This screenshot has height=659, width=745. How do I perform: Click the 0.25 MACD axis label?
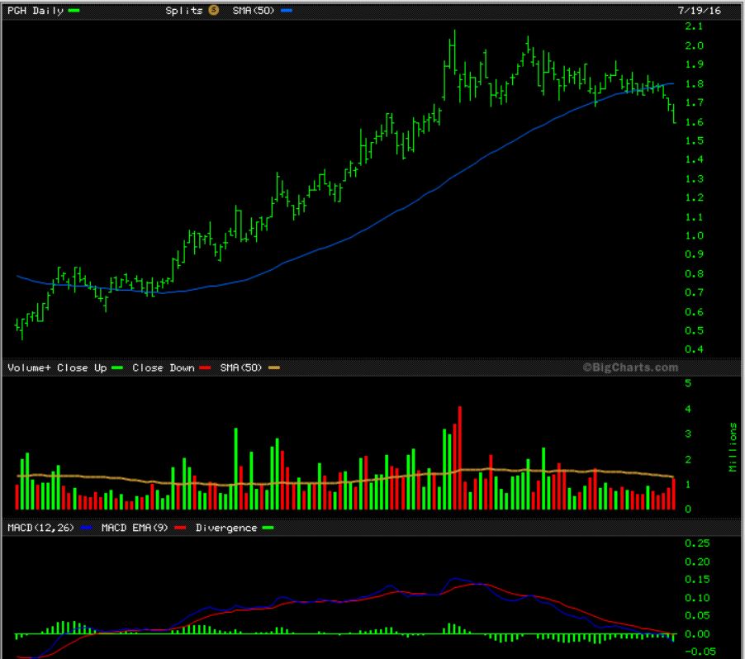[698, 543]
